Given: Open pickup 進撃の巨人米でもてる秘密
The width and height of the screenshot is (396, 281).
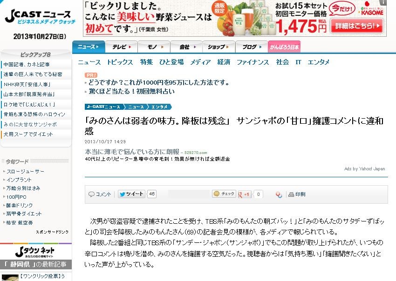Looking at the screenshot, I should (x=33, y=74).
